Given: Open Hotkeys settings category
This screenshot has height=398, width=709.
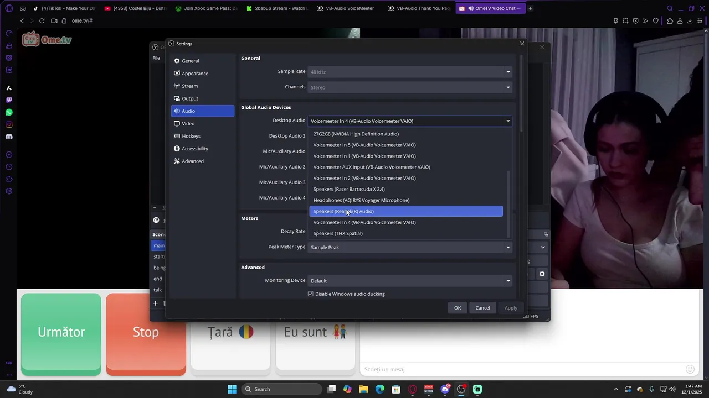Looking at the screenshot, I should tap(203, 136).
